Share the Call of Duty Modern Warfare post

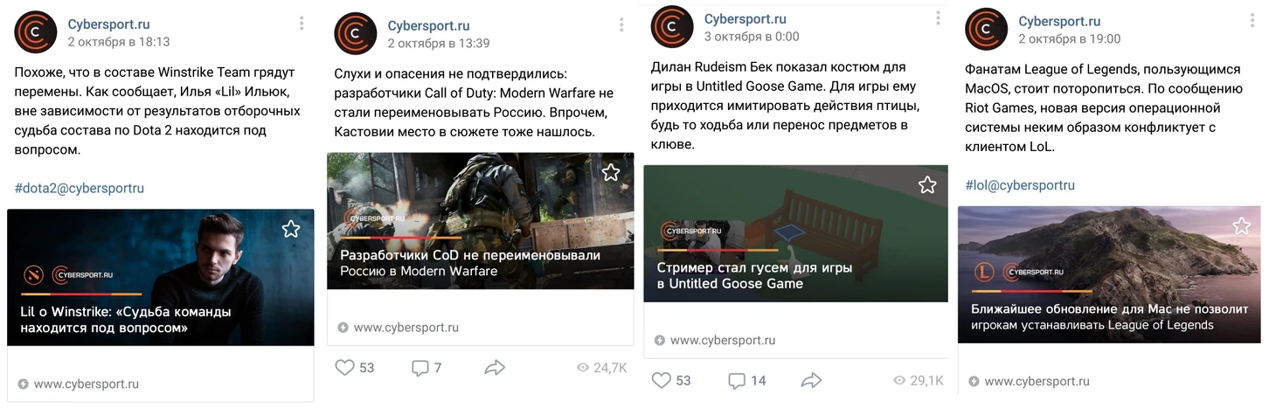click(x=495, y=368)
